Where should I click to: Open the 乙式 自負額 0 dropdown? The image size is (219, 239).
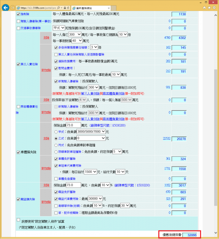[91, 138]
